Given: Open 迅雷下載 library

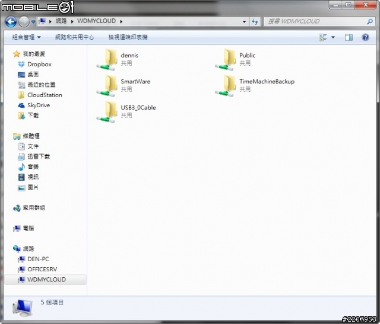Looking at the screenshot, I should click(x=39, y=156).
